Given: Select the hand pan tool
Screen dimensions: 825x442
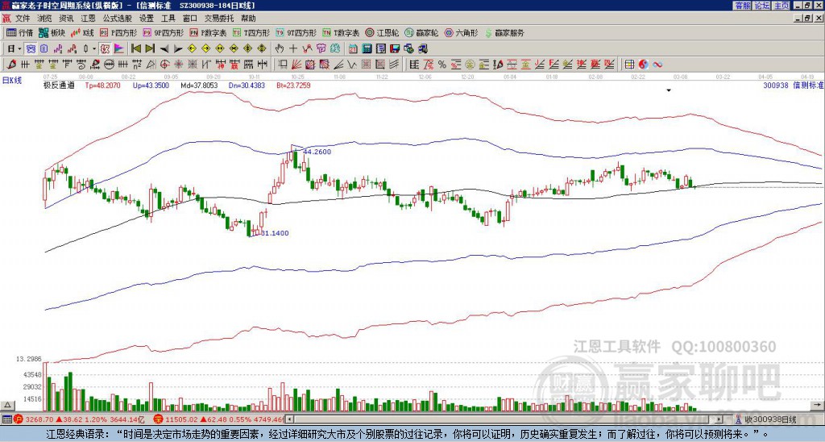Looking at the screenshot, I should 280,48.
